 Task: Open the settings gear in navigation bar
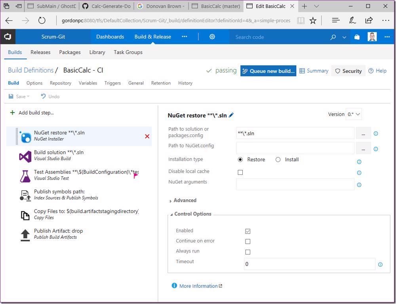(212, 37)
